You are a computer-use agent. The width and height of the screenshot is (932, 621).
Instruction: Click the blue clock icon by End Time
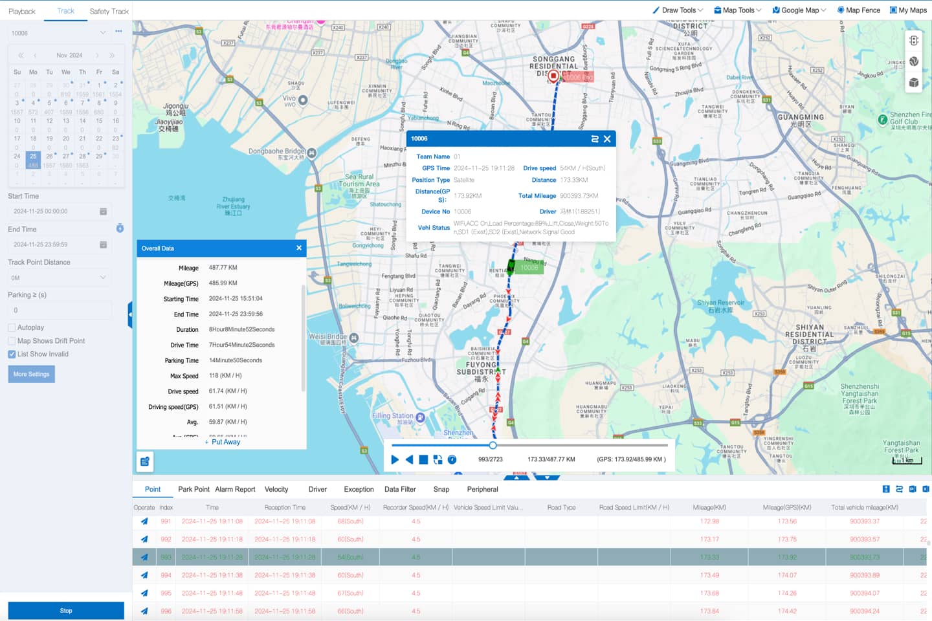click(120, 228)
